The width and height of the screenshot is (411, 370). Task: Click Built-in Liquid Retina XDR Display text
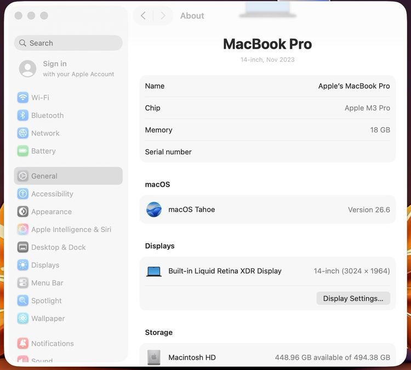point(225,271)
